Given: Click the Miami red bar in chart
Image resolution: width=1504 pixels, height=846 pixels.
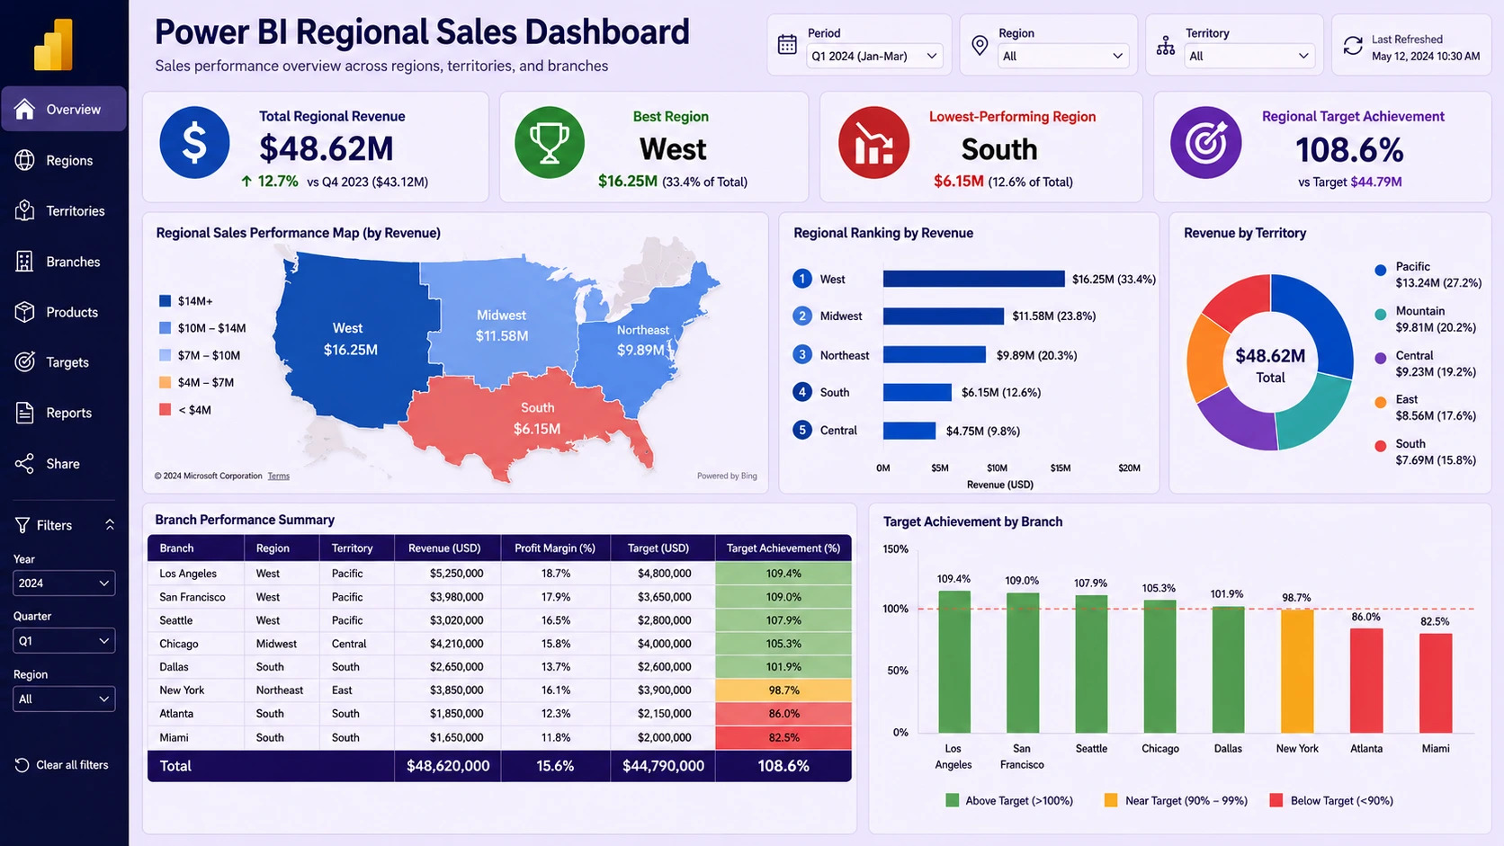Looking at the screenshot, I should point(1436,683).
